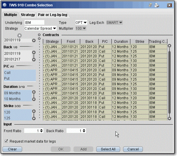Click the Underlying IBM input field
Viewport: 177px width, 156px height.
coord(34,22)
